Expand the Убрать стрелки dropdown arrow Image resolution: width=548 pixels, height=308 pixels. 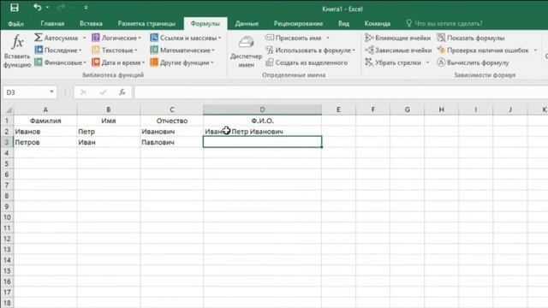427,62
